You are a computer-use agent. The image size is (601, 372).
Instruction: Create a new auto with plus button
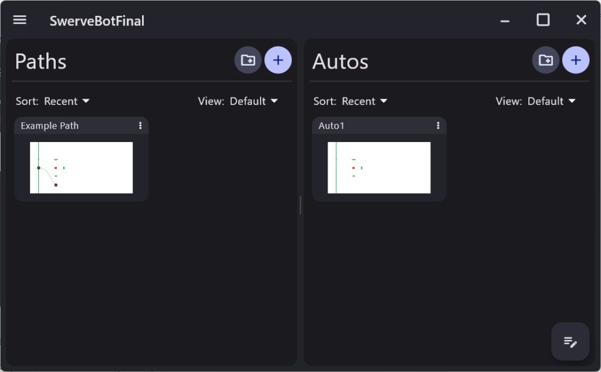[576, 60]
